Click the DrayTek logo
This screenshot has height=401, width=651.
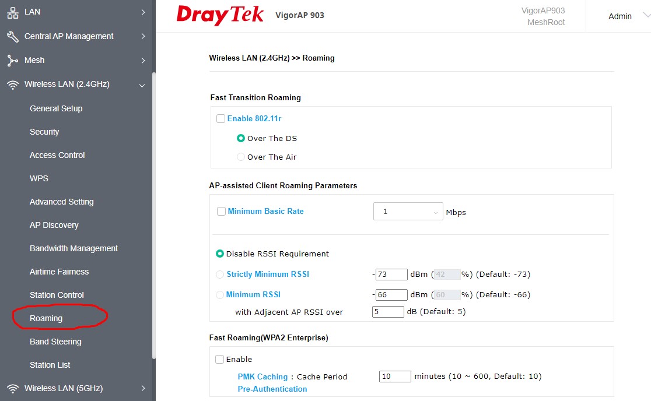(x=220, y=15)
